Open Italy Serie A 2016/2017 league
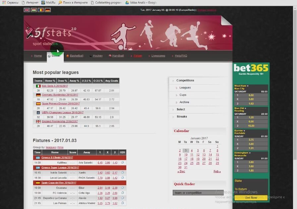 (55, 86)
